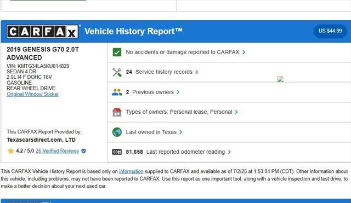The width and height of the screenshot is (351, 203).
Task: Follow the information link in the disclaimer
Action: [x=131, y=171]
